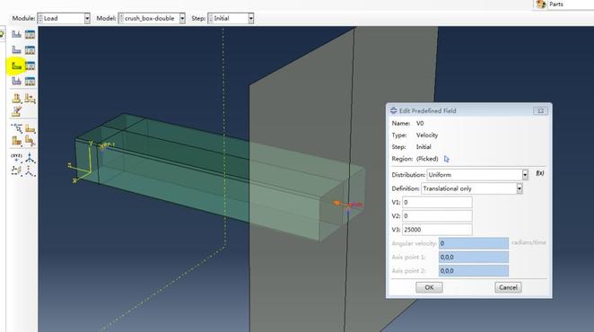Click the V2 velocity input field

coord(437,216)
